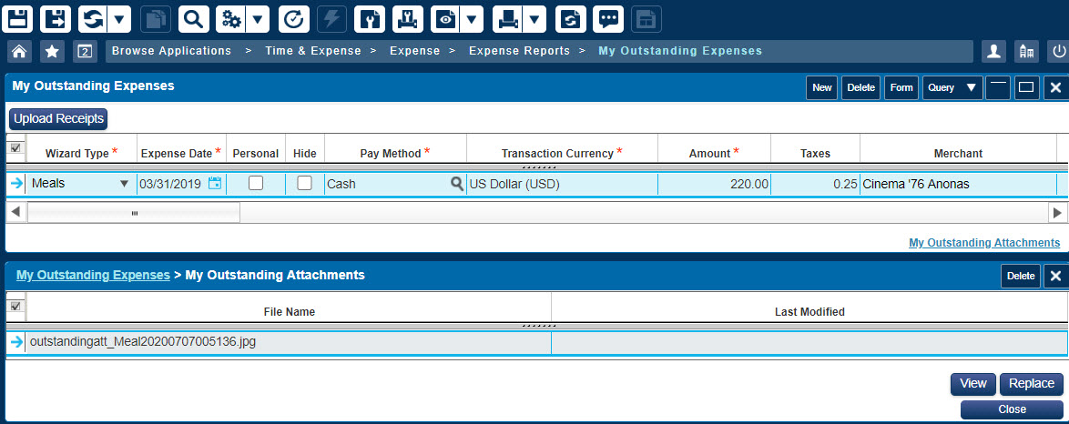Toggle select-all checkbox in attachments table

15,307
